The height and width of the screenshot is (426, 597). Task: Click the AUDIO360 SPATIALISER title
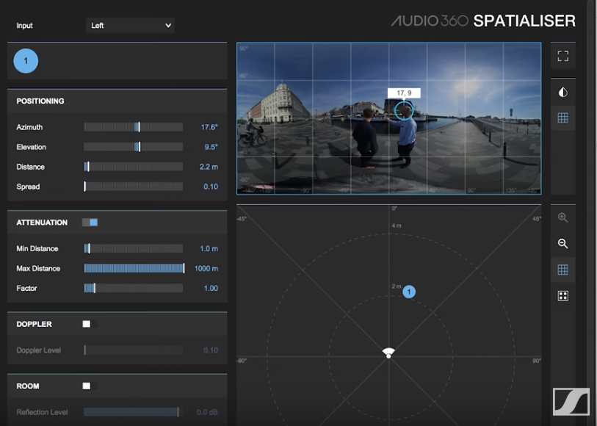[483, 21]
